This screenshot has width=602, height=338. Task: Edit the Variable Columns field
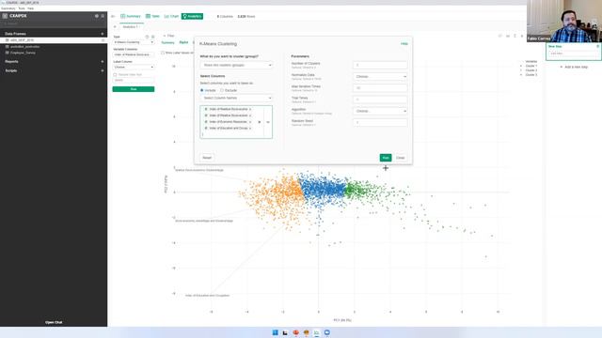tap(134, 54)
